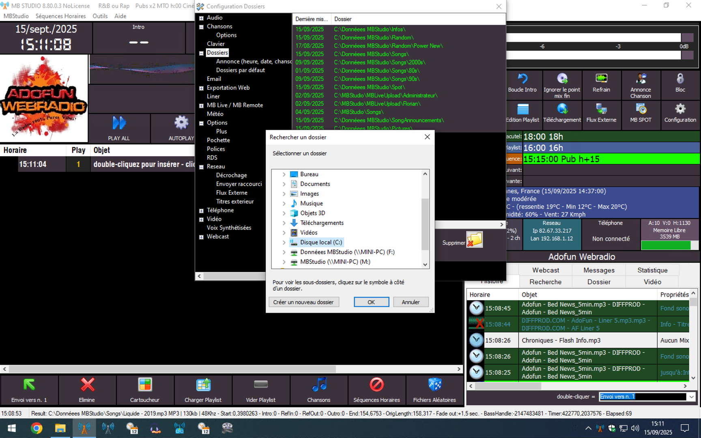Click the Elimine red cross icon
Viewport: 701px width, 438px height.
pos(87,385)
